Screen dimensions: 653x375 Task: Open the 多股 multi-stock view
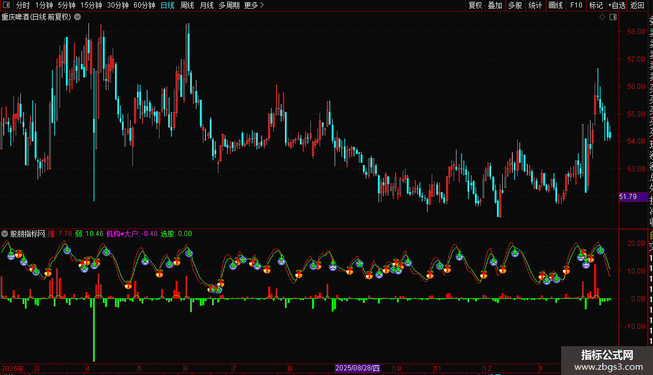coord(515,5)
